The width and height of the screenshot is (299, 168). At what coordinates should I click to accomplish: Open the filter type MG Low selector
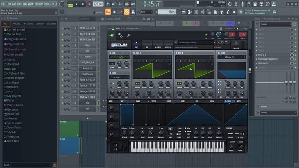pyautogui.click(x=232, y=57)
